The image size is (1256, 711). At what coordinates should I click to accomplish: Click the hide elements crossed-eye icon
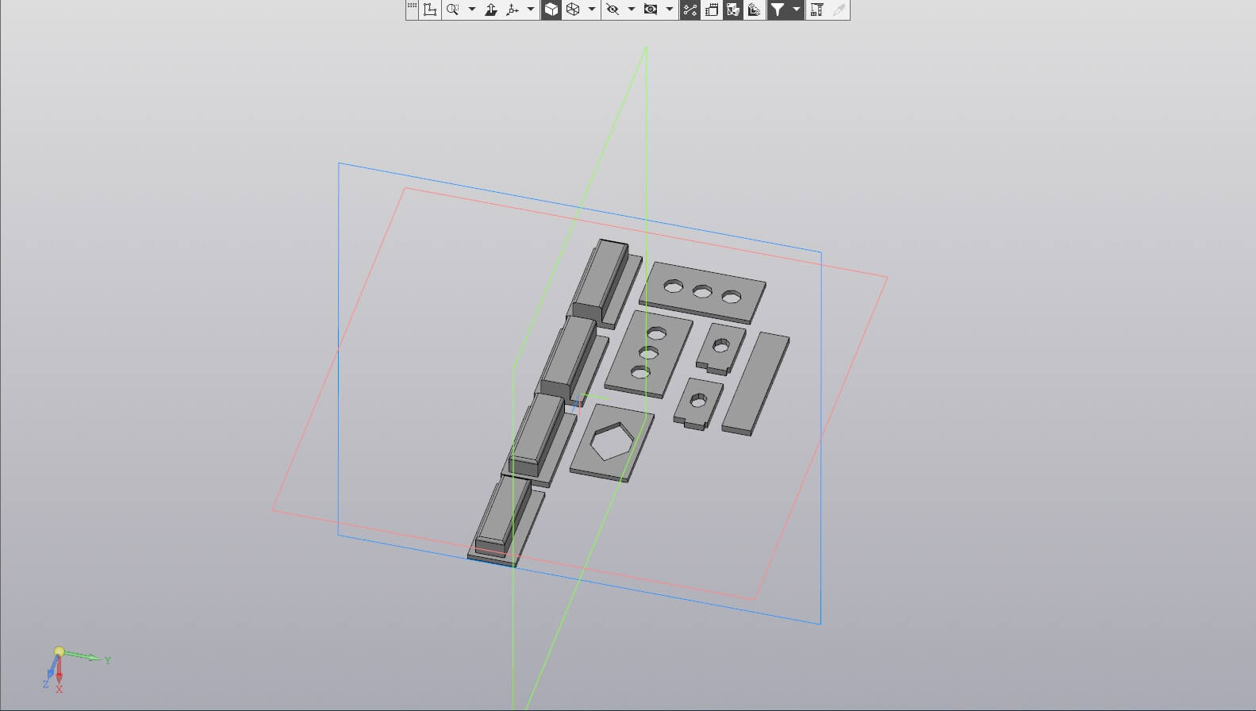tap(613, 10)
